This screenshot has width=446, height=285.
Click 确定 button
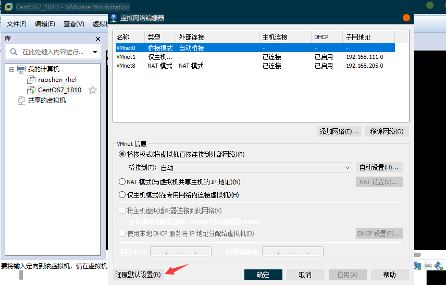(263, 275)
